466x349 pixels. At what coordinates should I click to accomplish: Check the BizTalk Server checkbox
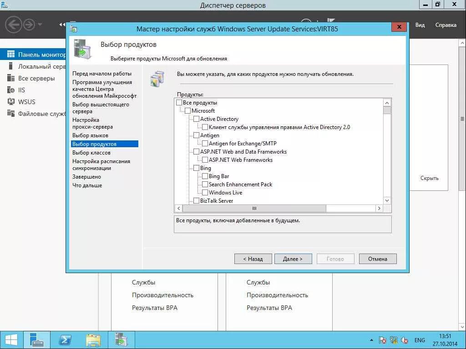[196, 200]
